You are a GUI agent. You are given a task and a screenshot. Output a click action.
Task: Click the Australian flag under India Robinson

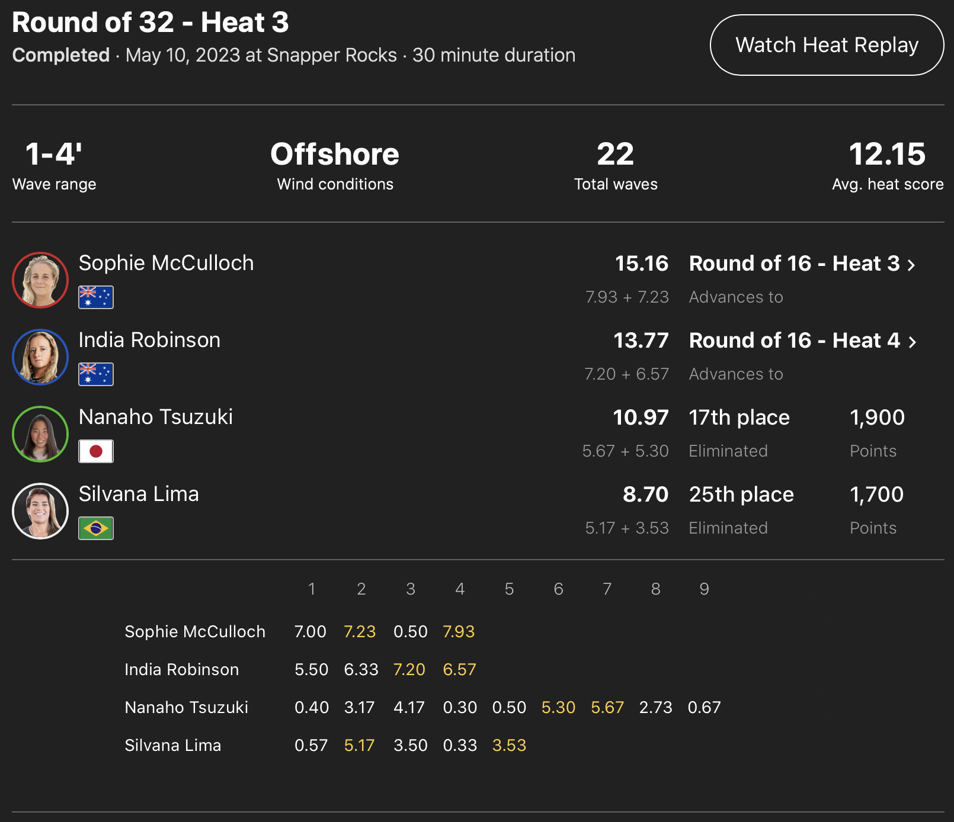96,374
